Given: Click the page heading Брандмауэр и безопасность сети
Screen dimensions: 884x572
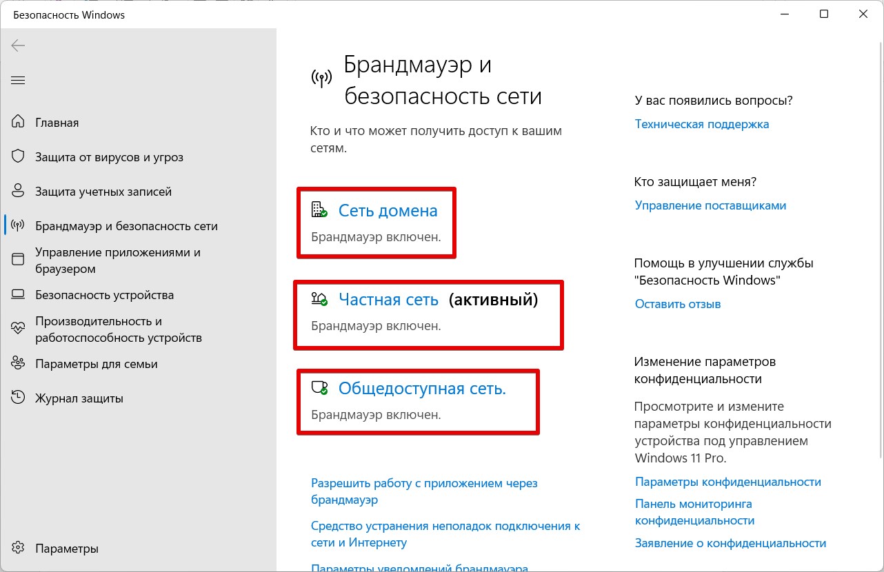Looking at the screenshot, I should (443, 80).
